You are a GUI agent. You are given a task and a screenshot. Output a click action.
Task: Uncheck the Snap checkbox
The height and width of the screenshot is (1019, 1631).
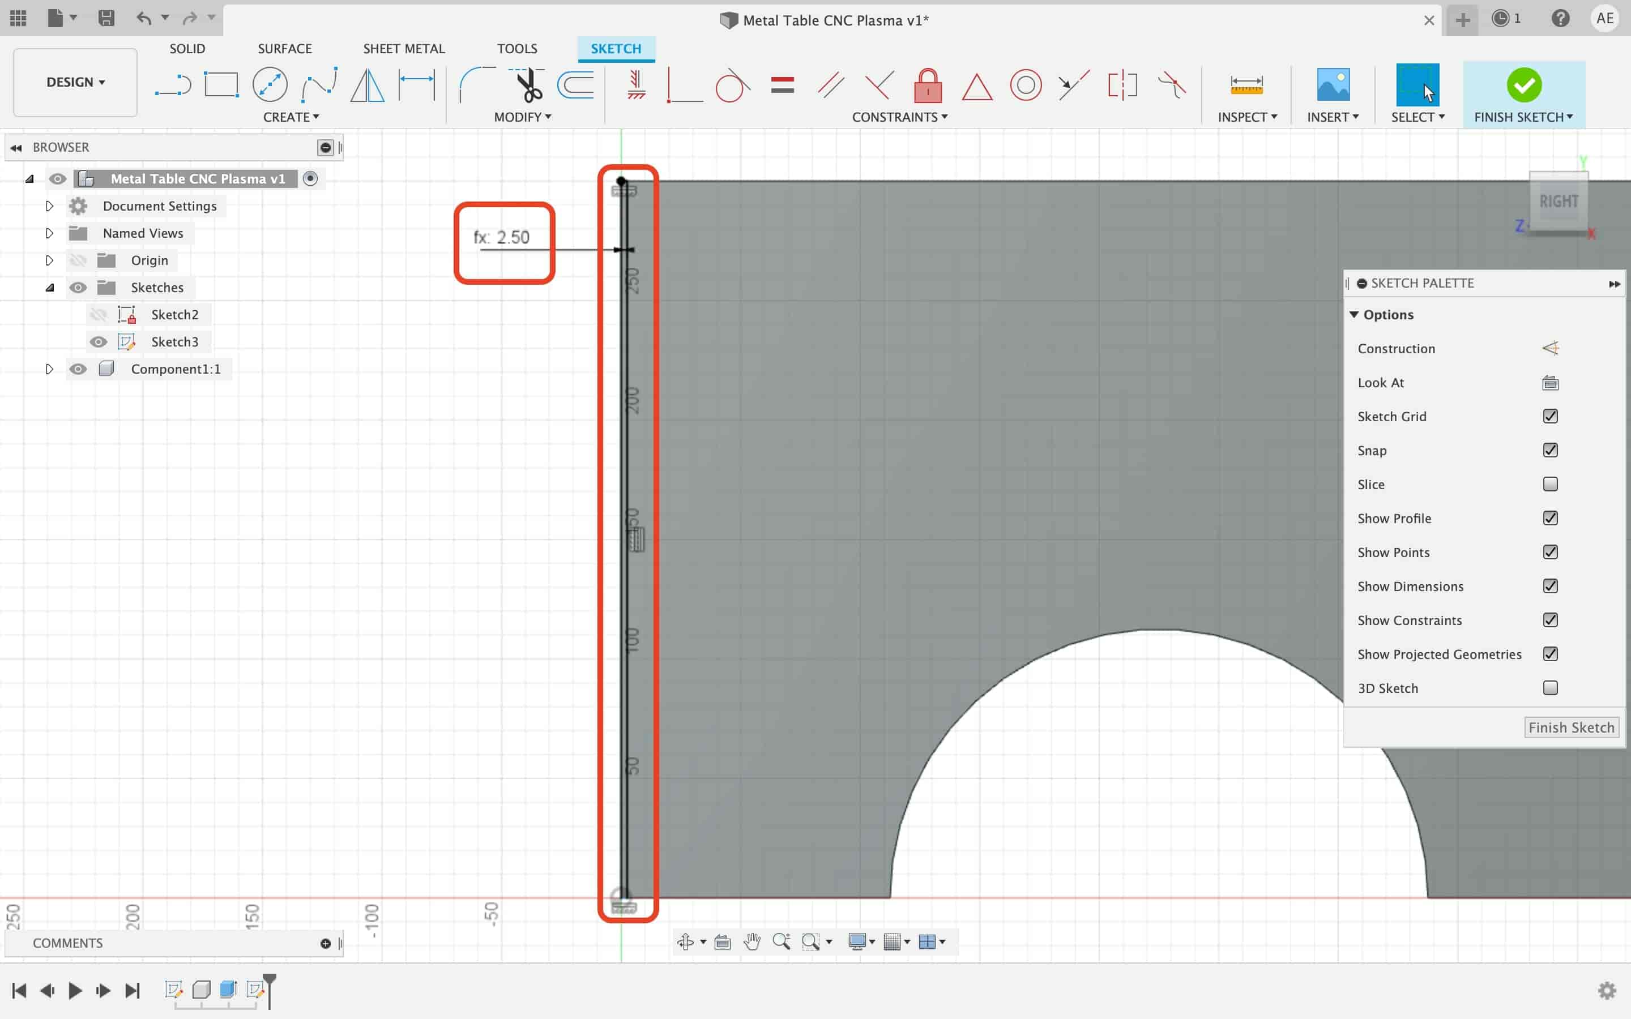pos(1550,450)
